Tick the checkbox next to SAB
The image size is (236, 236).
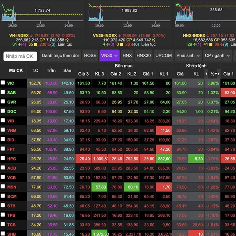(3, 92)
